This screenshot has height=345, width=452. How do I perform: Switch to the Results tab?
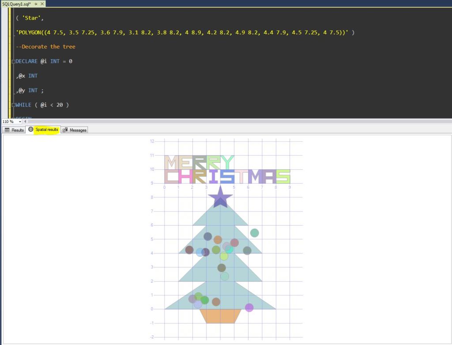[x=14, y=130]
